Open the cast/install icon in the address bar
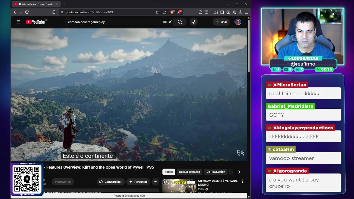Viewport: 354px width, 199px height. click(158, 12)
